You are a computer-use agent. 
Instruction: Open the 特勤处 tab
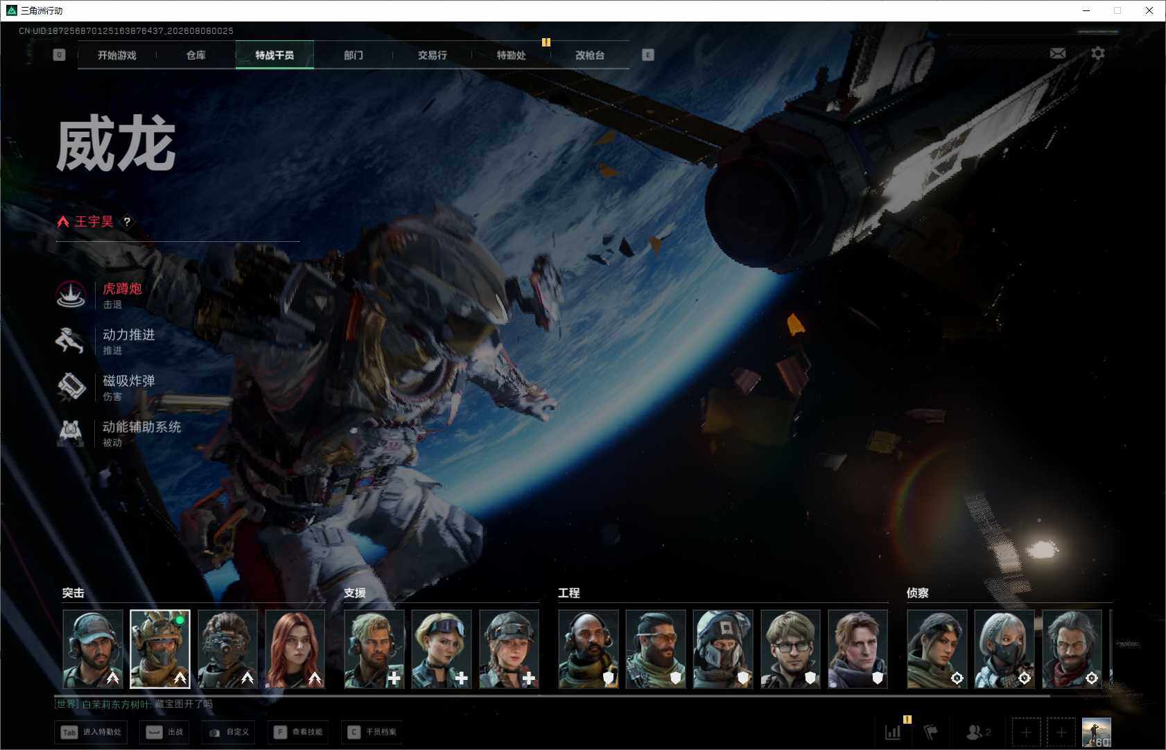point(512,55)
